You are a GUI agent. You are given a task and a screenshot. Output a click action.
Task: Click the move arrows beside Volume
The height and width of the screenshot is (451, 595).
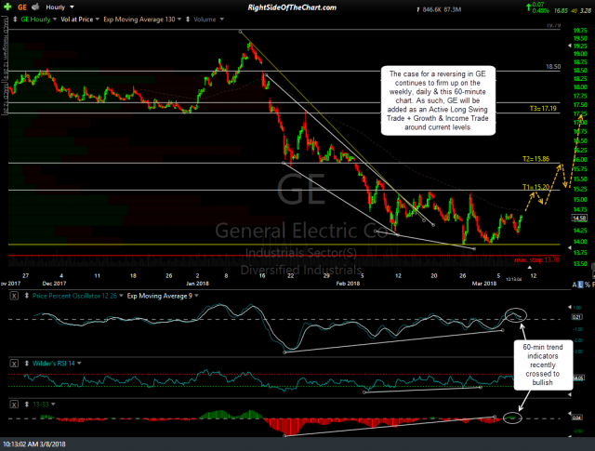tap(188, 20)
